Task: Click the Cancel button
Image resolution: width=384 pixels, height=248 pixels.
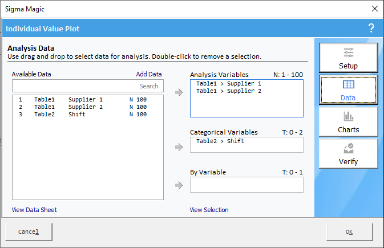Action: 29,231
